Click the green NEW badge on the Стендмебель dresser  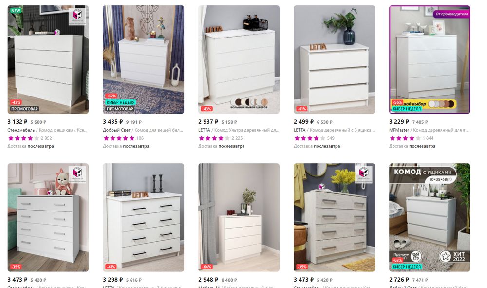pos(16,11)
